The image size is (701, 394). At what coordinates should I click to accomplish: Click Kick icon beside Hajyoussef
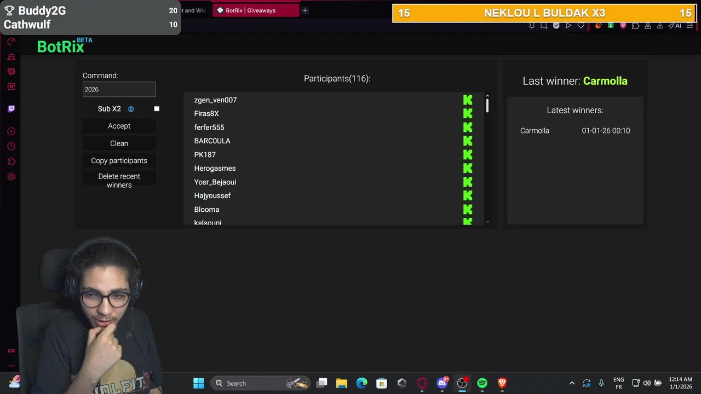468,195
